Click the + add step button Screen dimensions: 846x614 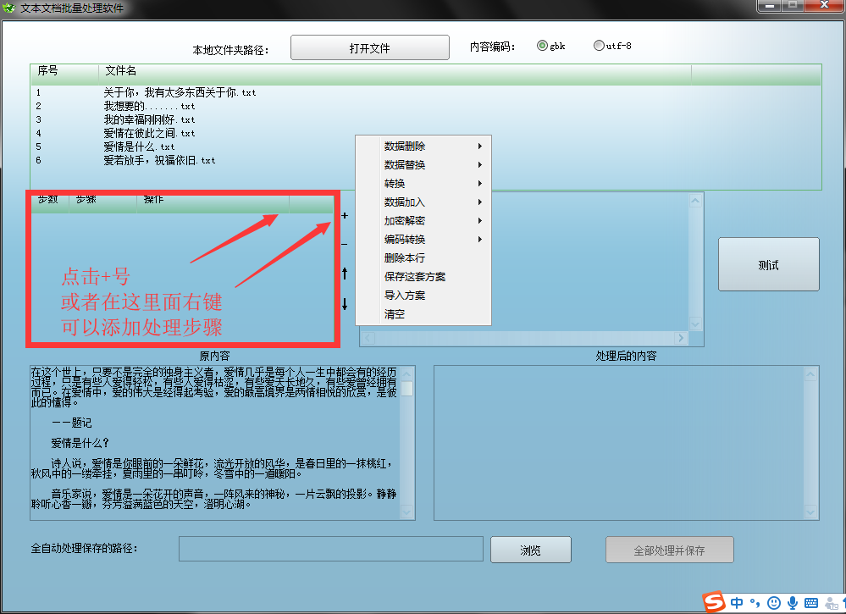point(345,216)
